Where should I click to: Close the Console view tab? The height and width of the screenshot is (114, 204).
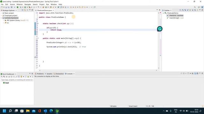click(x=74, y=74)
